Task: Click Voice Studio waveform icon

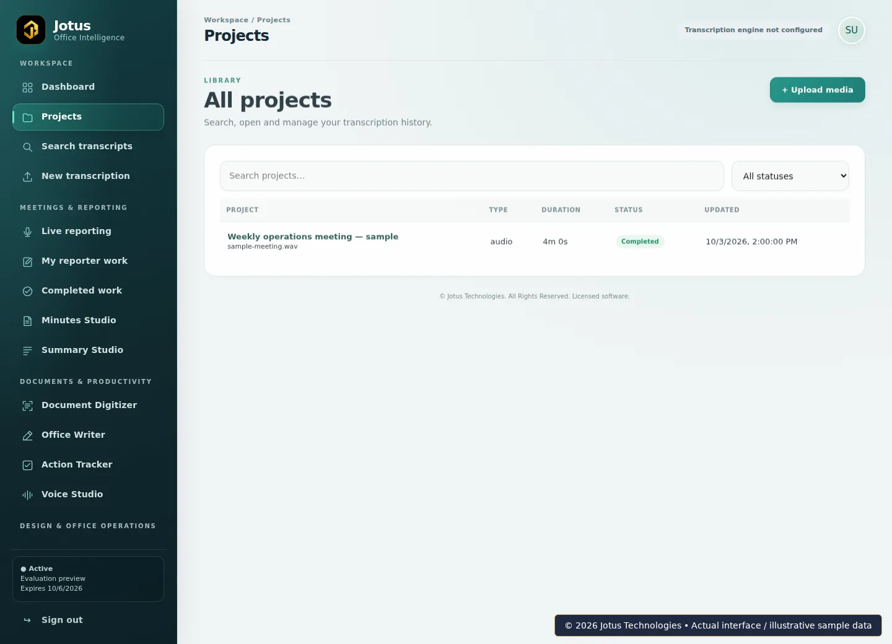Action: [27, 495]
